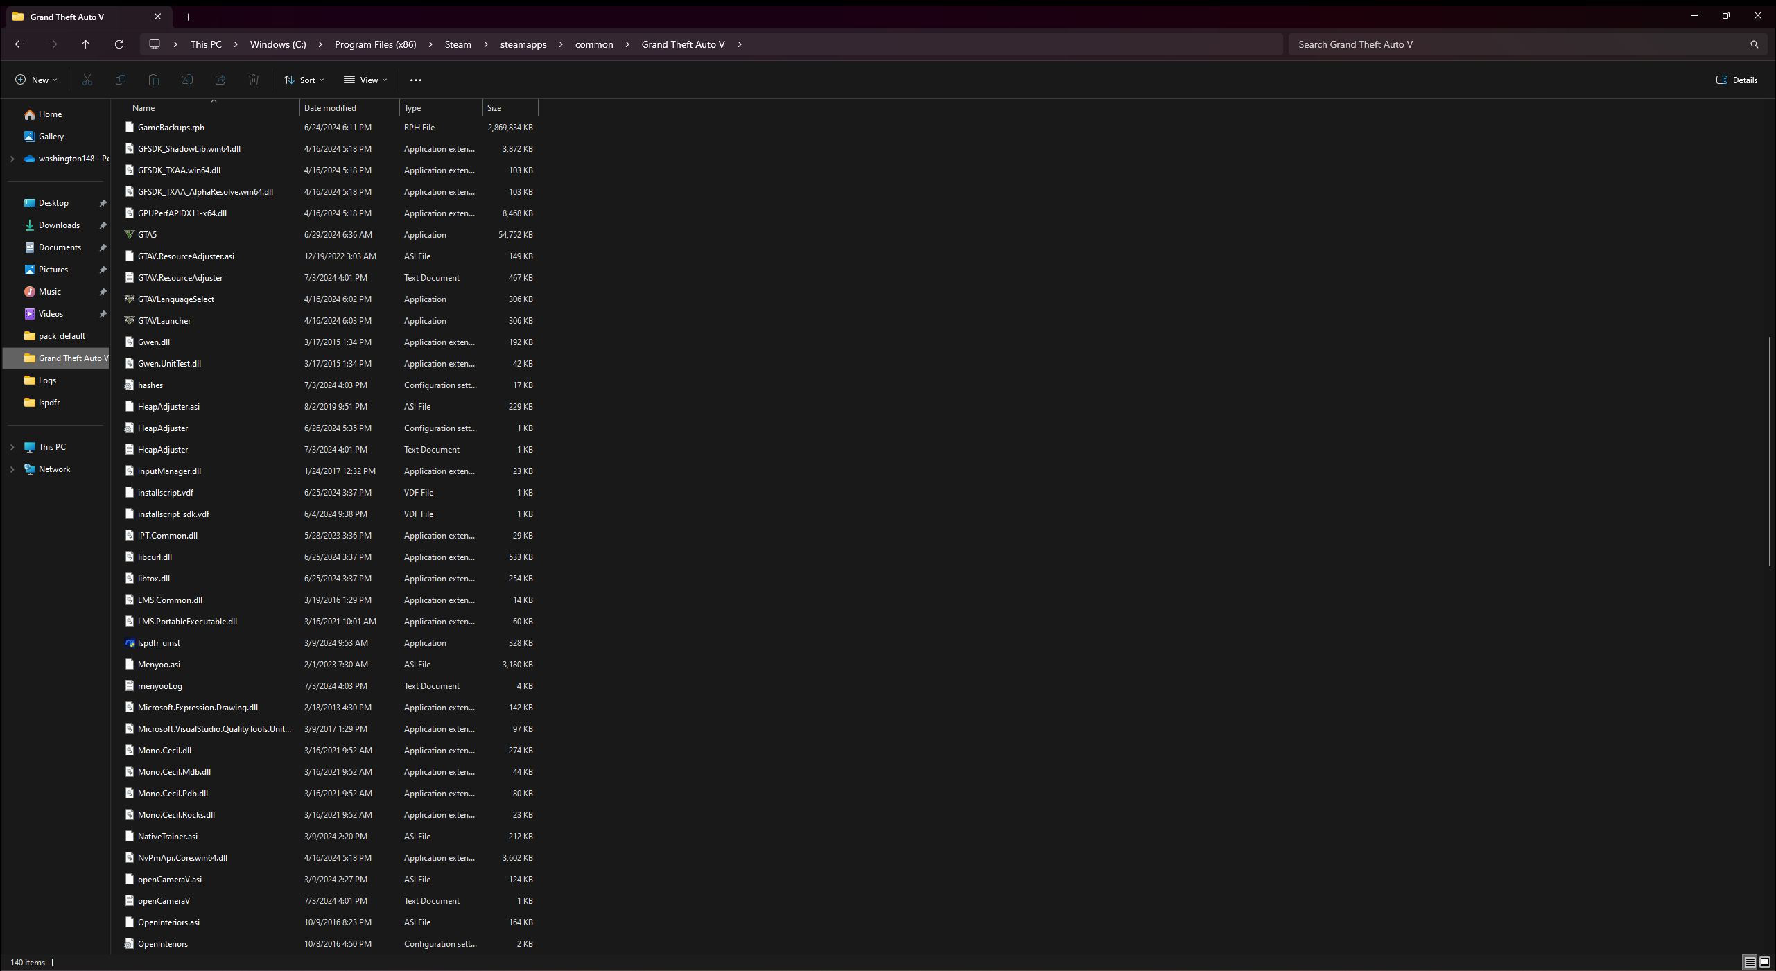Add a new tab with plus button
This screenshot has width=1776, height=971.
pyautogui.click(x=188, y=17)
